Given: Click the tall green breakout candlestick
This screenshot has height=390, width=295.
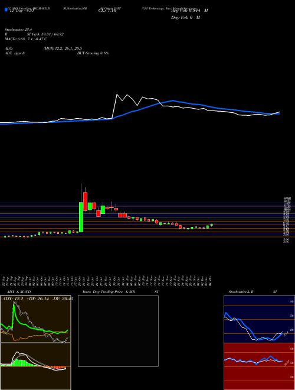Looking at the screenshot, I should click(81, 217).
